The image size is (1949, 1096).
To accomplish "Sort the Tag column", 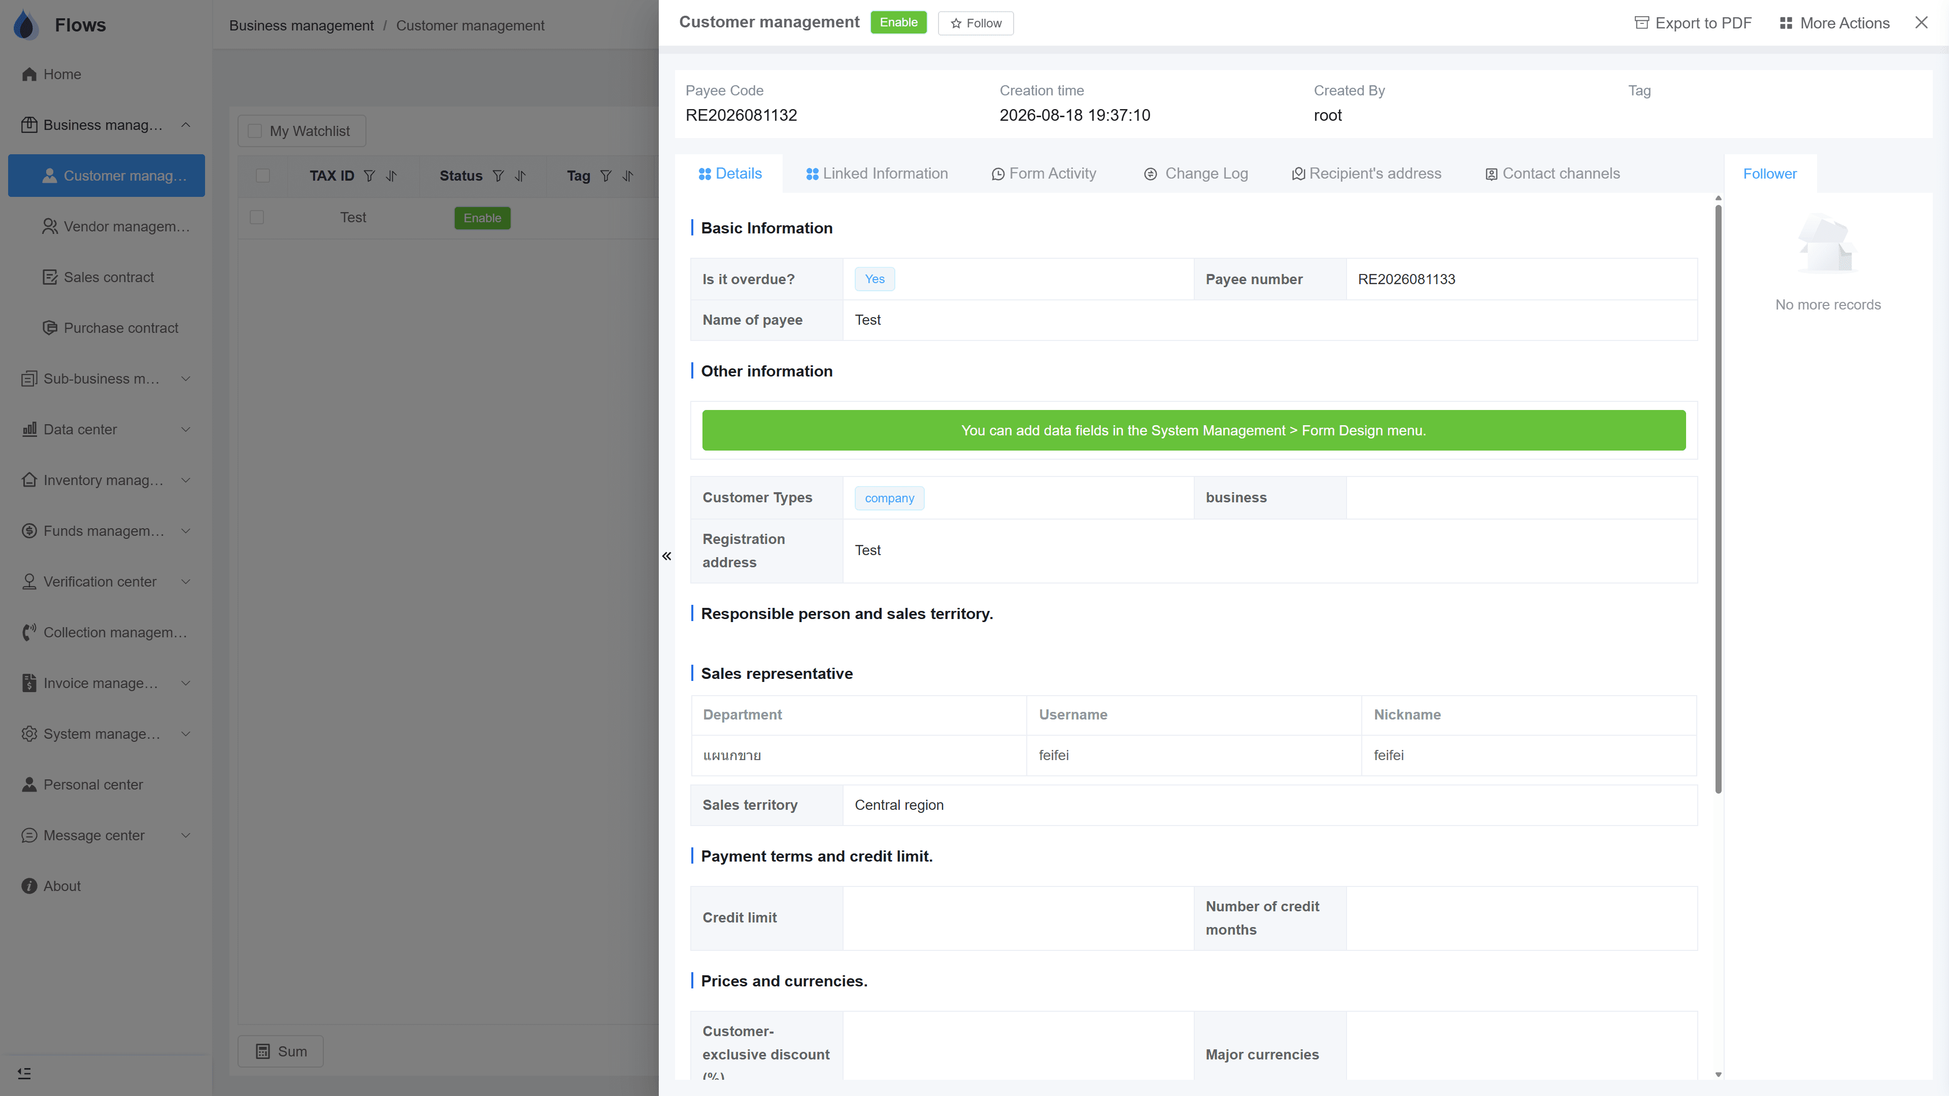I will coord(627,176).
